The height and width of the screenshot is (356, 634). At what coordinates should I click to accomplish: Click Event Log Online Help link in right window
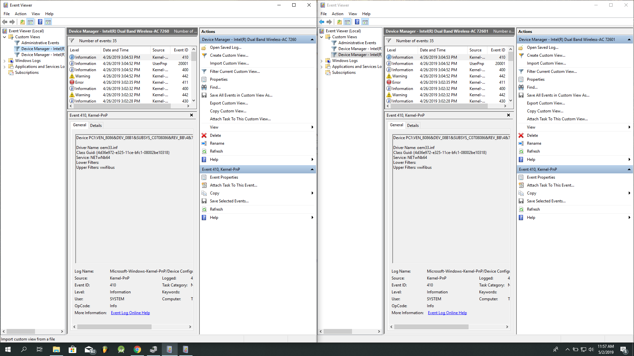[x=447, y=313]
